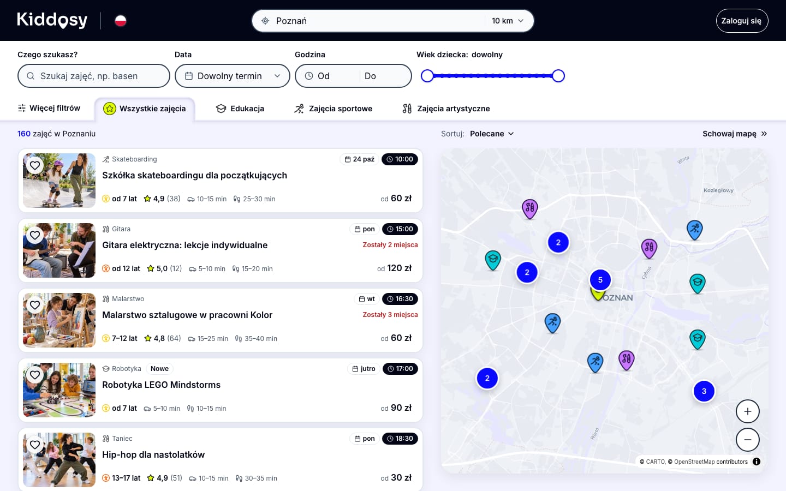Open Gitara elektryczna: lekcje indywidualne listing
The height and width of the screenshot is (491, 786).
184,245
